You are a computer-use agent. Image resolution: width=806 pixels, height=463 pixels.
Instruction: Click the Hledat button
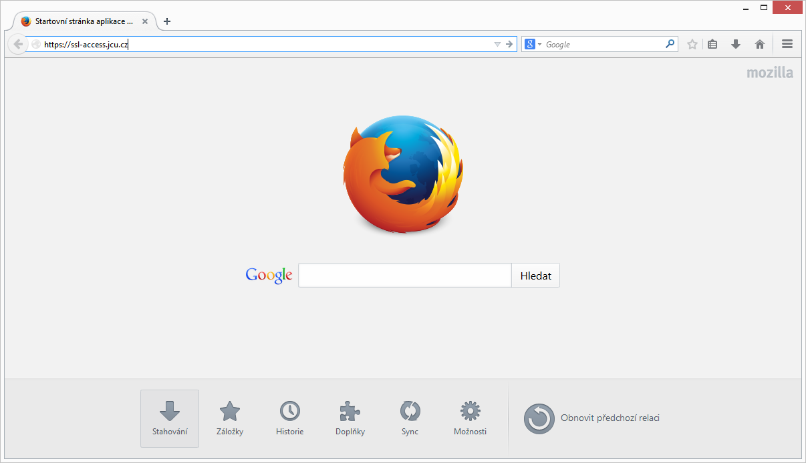coord(535,276)
